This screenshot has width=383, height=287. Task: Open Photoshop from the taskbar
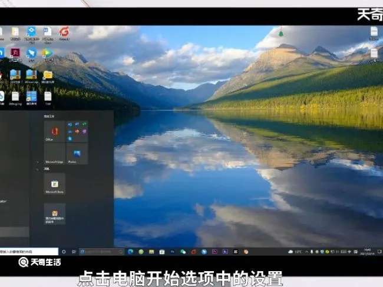[x=173, y=252]
